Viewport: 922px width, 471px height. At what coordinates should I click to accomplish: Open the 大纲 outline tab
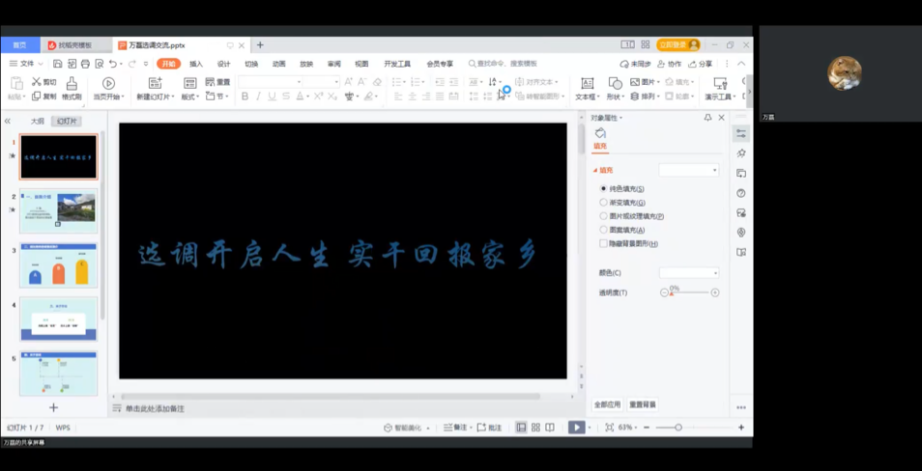coord(37,122)
